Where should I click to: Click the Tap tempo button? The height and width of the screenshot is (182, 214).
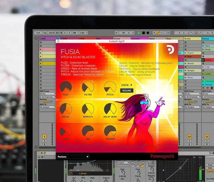point(45,33)
